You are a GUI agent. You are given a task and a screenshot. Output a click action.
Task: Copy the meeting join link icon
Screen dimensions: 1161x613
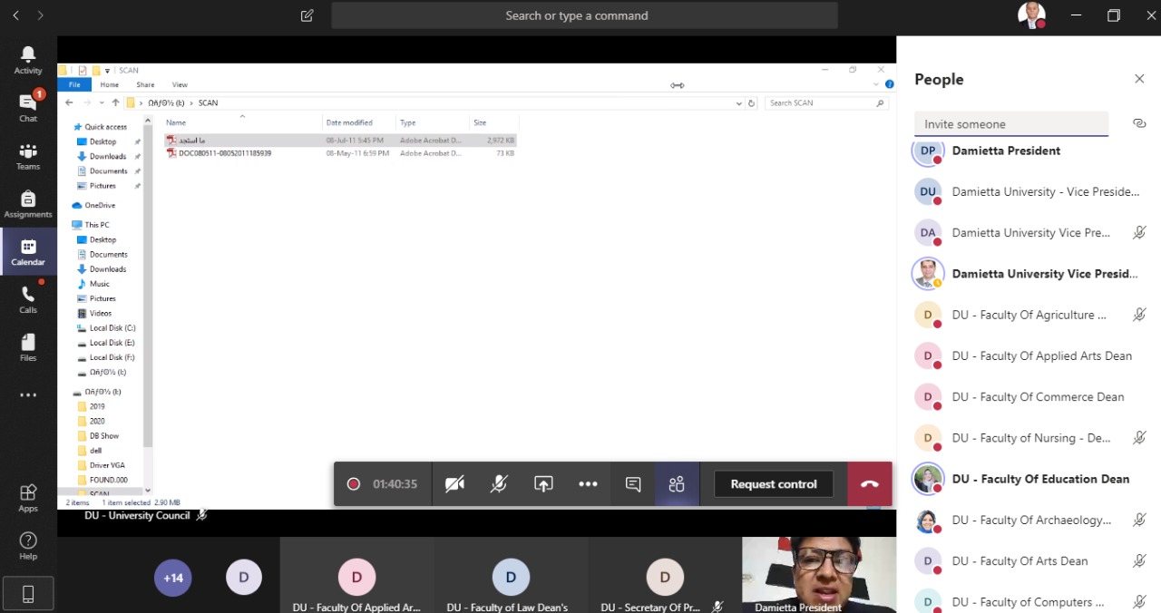tap(1139, 123)
